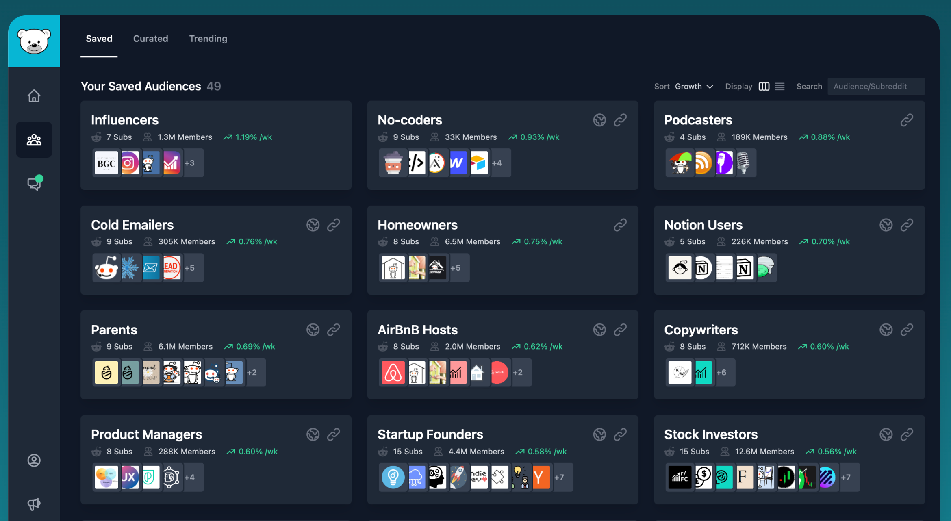Image resolution: width=951 pixels, height=521 pixels.
Task: Switch to grid column display view
Action: click(764, 87)
